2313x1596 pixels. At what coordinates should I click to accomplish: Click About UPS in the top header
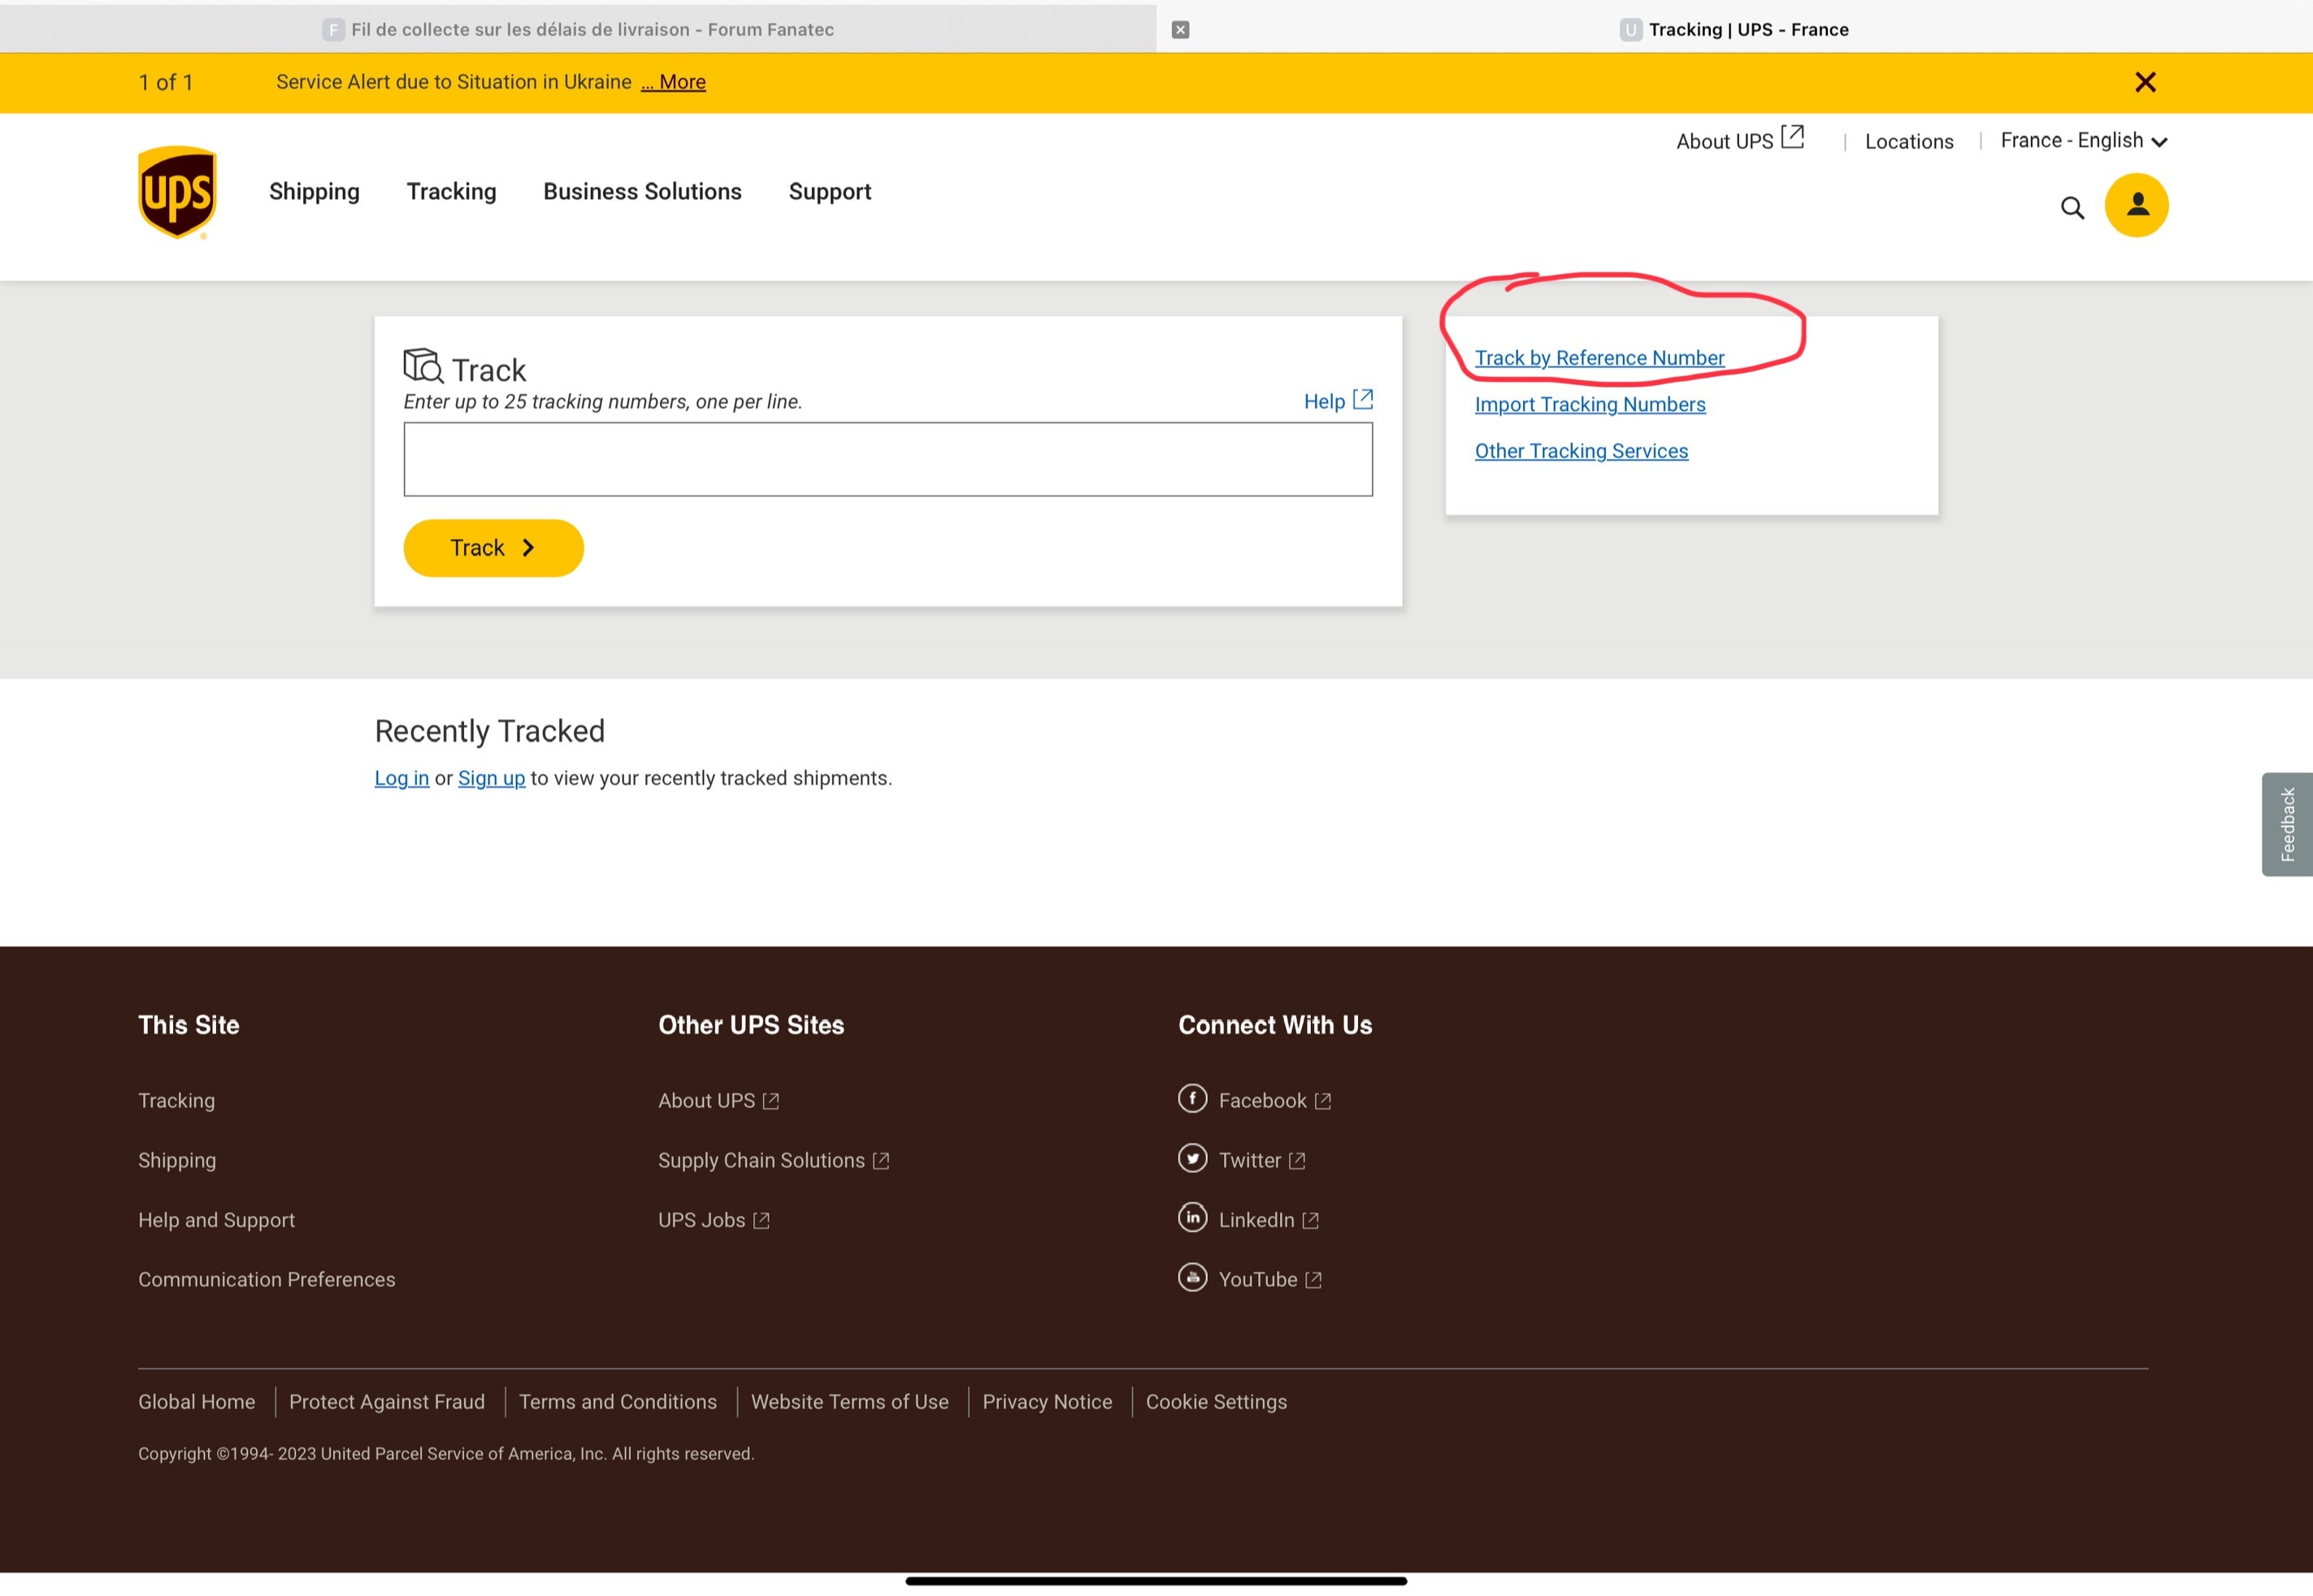[x=1725, y=141]
